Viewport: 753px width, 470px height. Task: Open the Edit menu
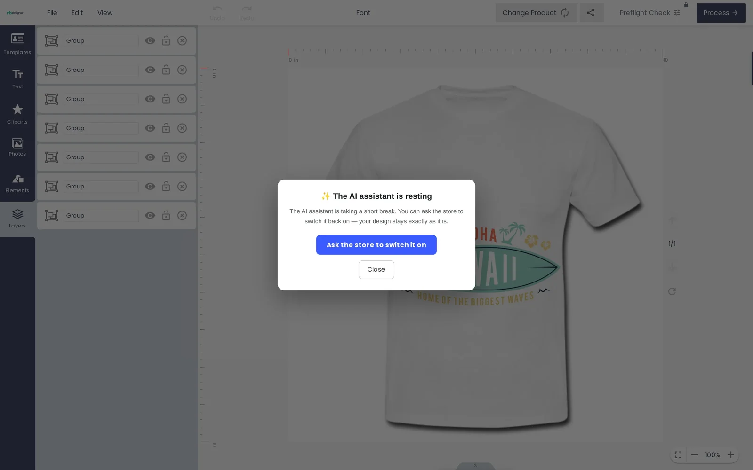77,13
